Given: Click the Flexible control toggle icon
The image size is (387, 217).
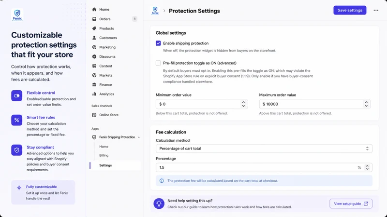Looking at the screenshot, I should [x=16, y=95].
